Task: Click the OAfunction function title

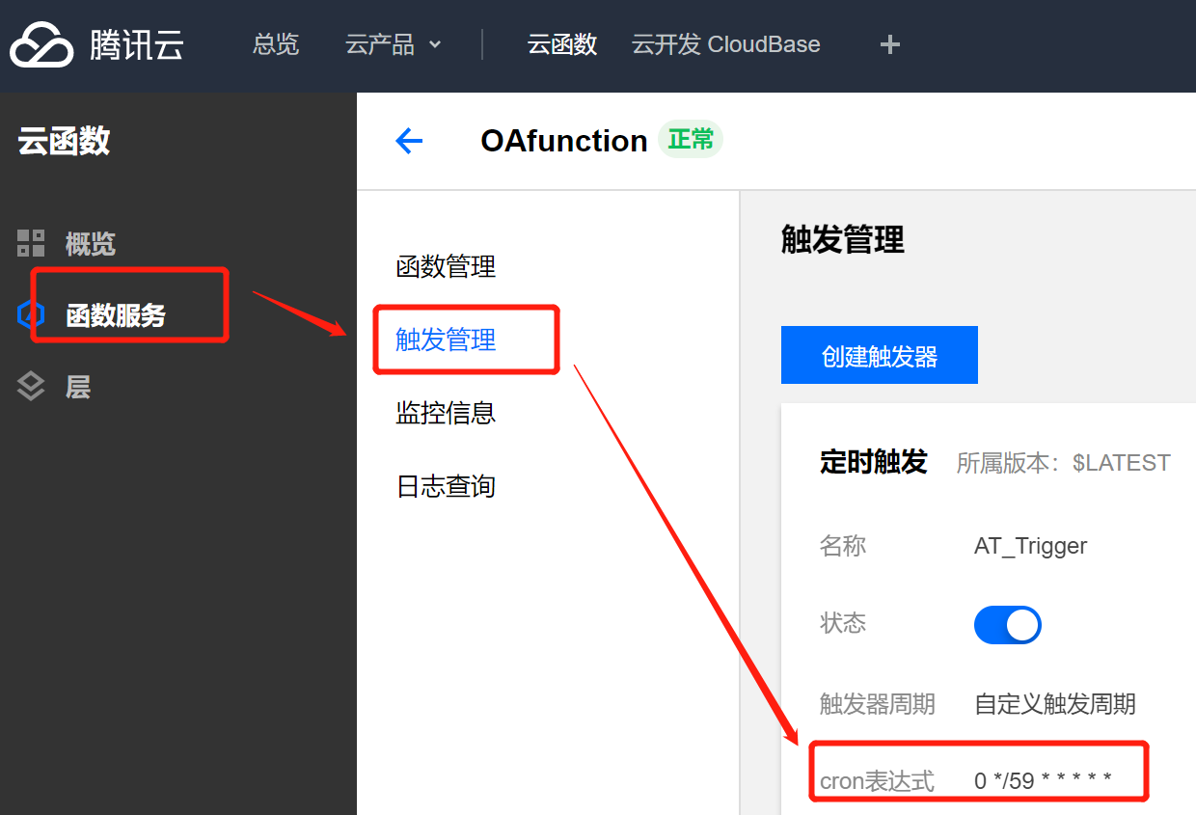Action: tap(564, 141)
